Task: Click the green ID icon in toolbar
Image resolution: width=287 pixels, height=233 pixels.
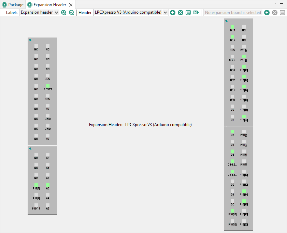Action: [196, 13]
